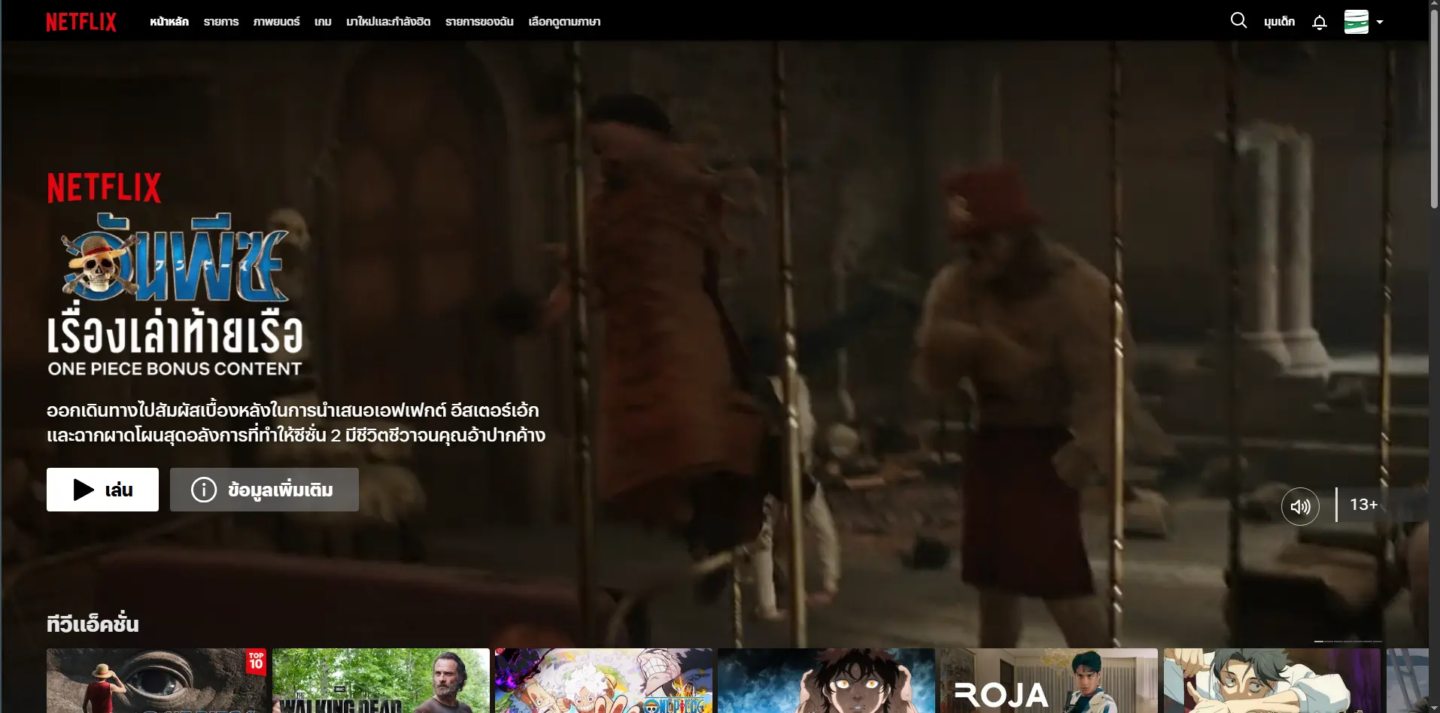Open the ROJA show thumbnail
This screenshot has height=713, width=1440.
pos(1049,681)
